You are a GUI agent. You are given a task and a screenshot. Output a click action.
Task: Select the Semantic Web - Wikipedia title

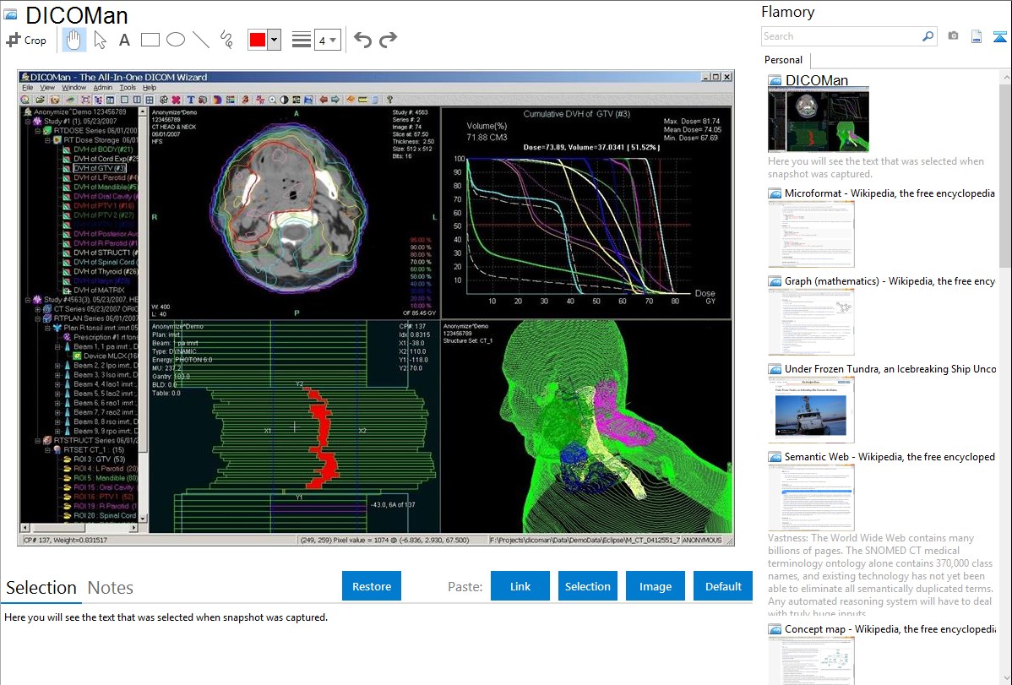pyautogui.click(x=890, y=457)
